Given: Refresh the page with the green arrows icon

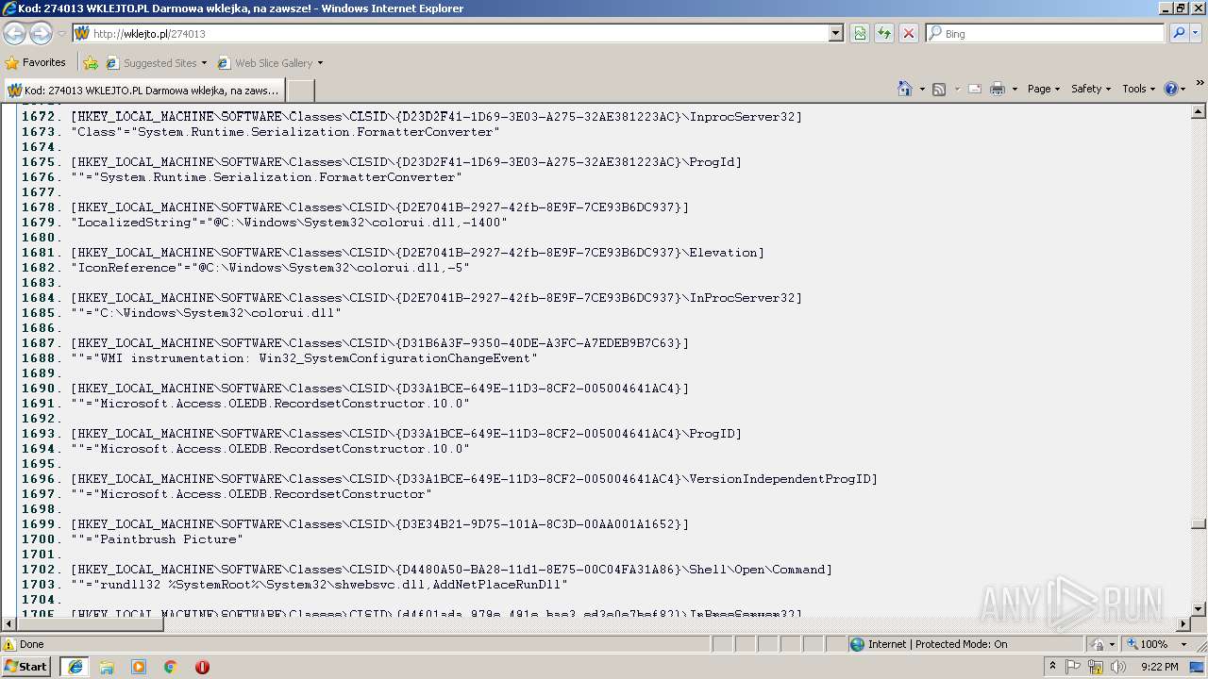Looking at the screenshot, I should pos(884,33).
